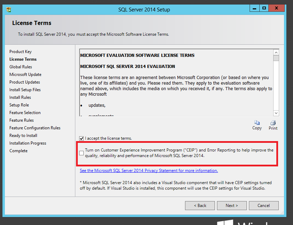Click Microsoft Update in the sidebar
Image resolution: width=293 pixels, height=225 pixels.
[25, 75]
